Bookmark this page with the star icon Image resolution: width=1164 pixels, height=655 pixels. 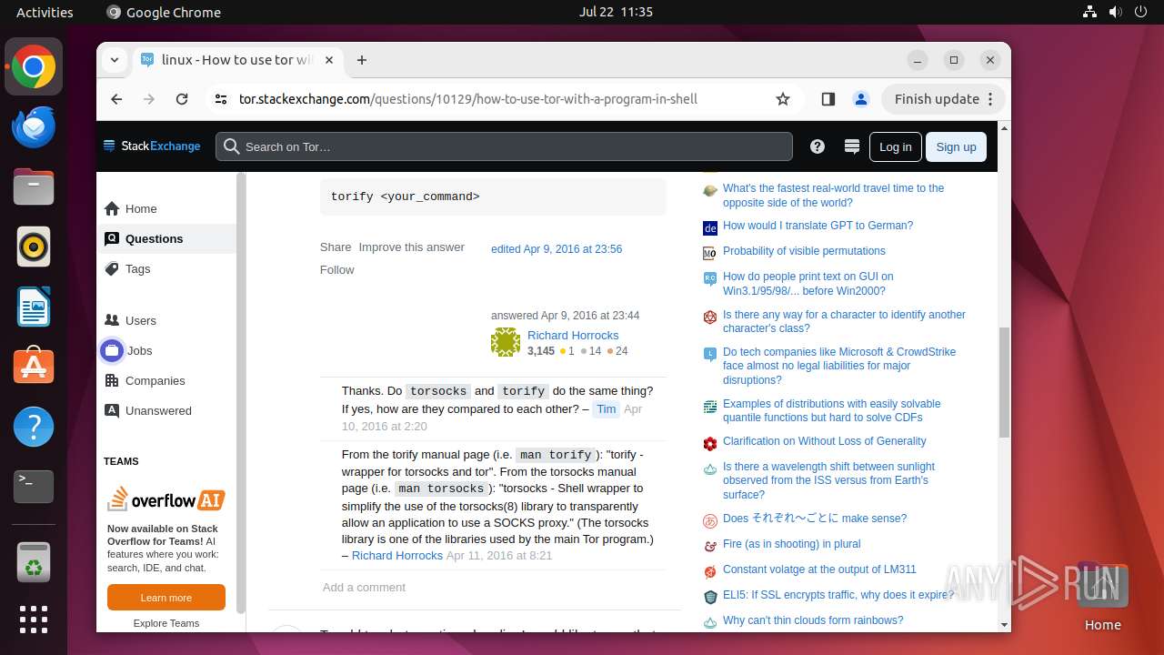[783, 99]
